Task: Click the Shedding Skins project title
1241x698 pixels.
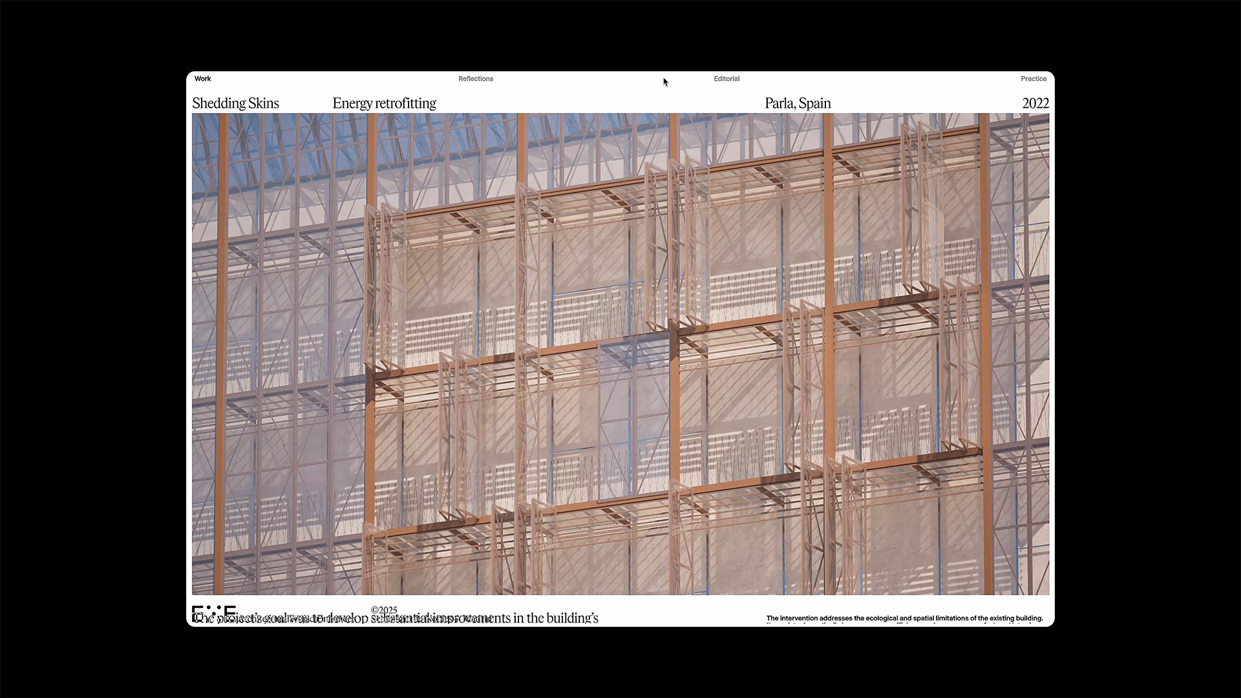Action: (235, 103)
